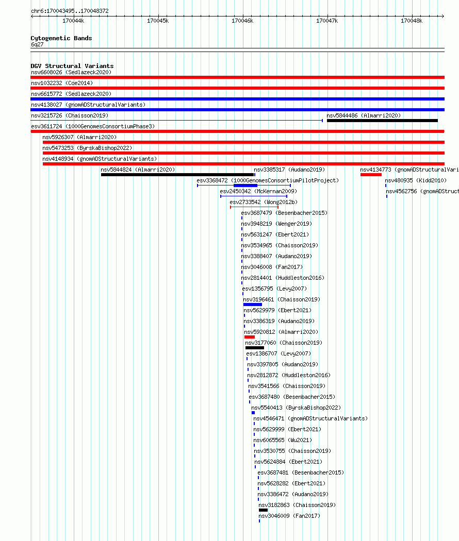The width and height of the screenshot is (459, 541).
Task: Click the red span under esv2733542
Action: [x=254, y=207]
